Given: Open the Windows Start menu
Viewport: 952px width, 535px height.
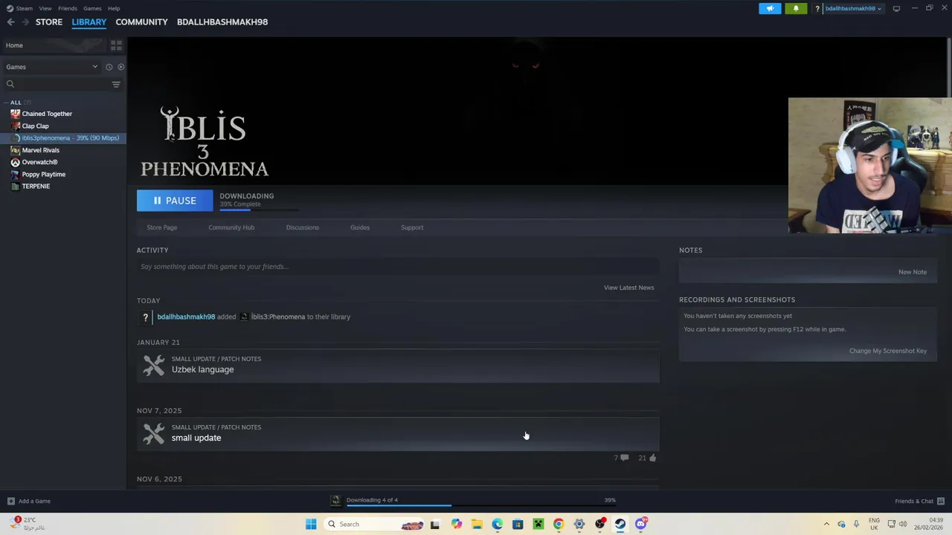Looking at the screenshot, I should tap(311, 525).
